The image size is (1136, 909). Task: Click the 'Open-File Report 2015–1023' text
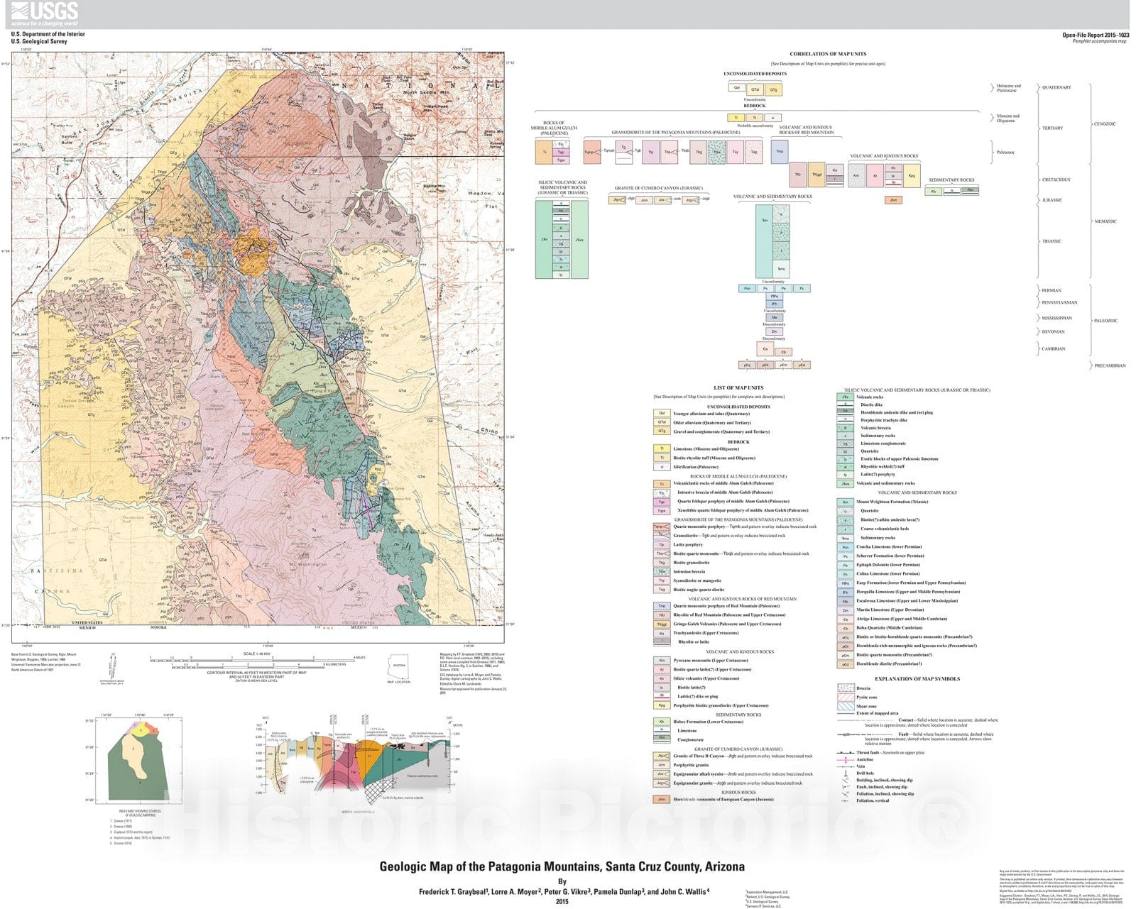(1094, 35)
